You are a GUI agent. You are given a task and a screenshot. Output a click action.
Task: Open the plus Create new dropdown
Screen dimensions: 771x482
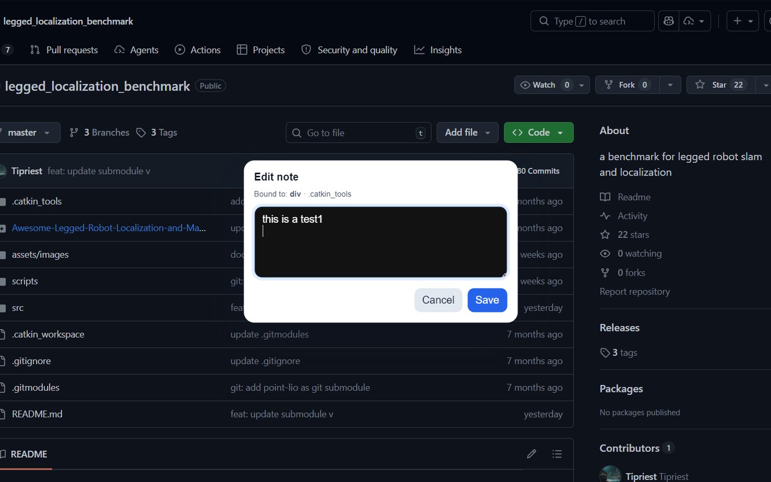pyautogui.click(x=743, y=21)
